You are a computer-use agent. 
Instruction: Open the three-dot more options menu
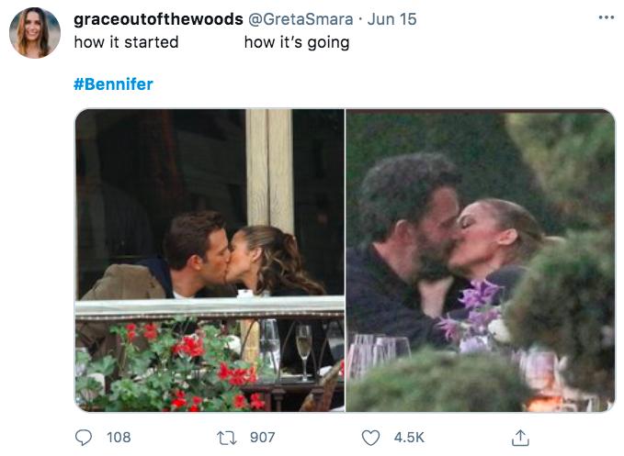click(605, 17)
